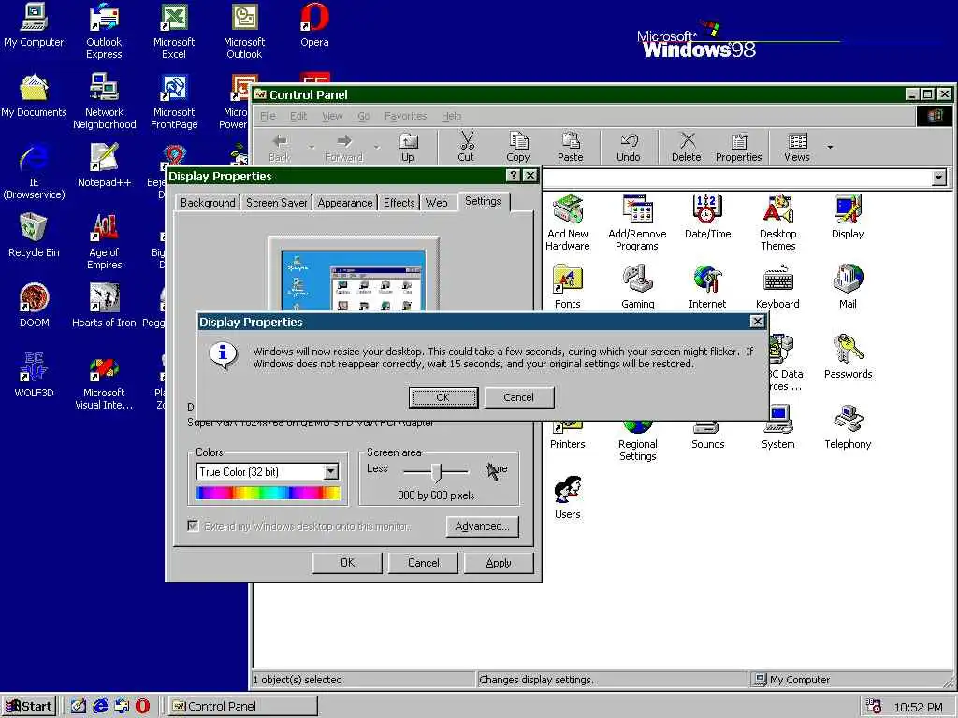Click the Cut toolbar button
Viewport: 958px width, 718px height.
pyautogui.click(x=466, y=147)
